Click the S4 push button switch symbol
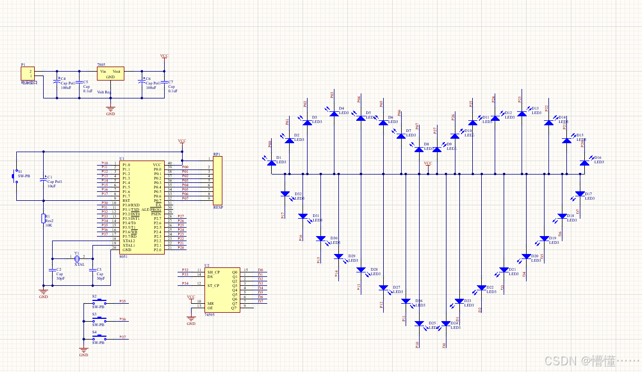This screenshot has height=372, width=642. (100, 338)
